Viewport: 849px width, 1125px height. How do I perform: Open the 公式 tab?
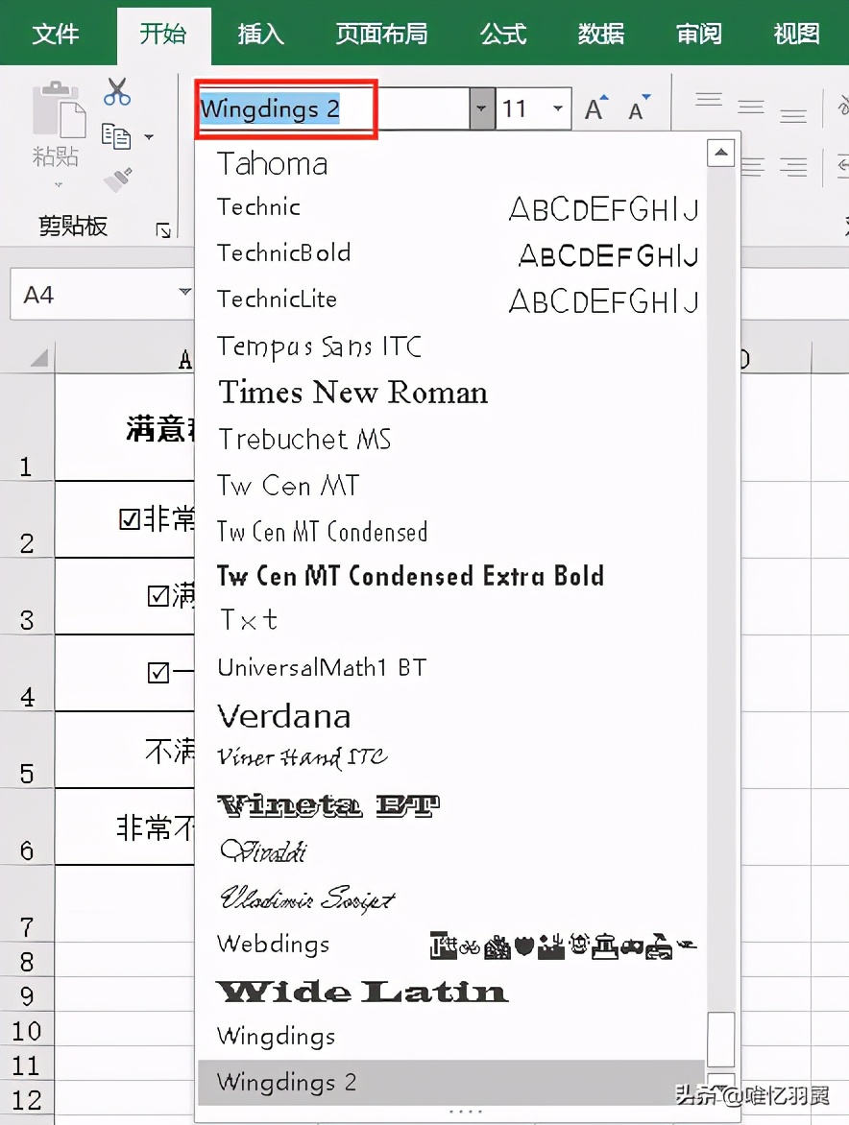[x=503, y=34]
